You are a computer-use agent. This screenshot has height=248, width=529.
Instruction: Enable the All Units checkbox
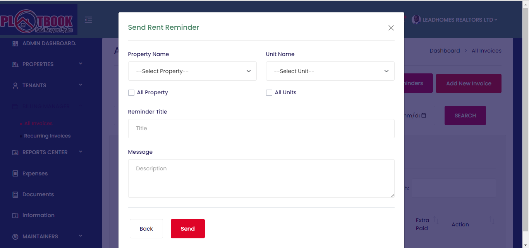pyautogui.click(x=269, y=93)
